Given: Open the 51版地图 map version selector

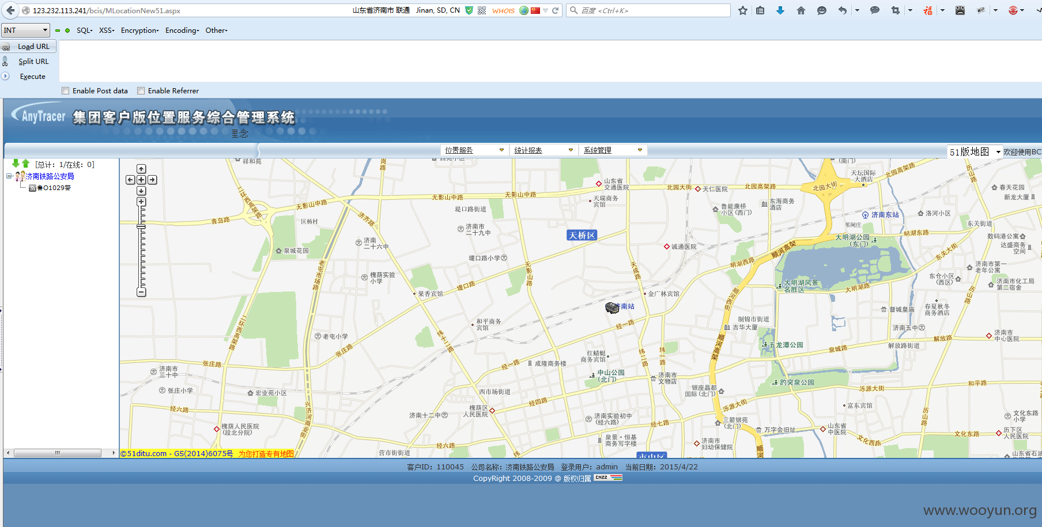Looking at the screenshot, I should pyautogui.click(x=975, y=151).
